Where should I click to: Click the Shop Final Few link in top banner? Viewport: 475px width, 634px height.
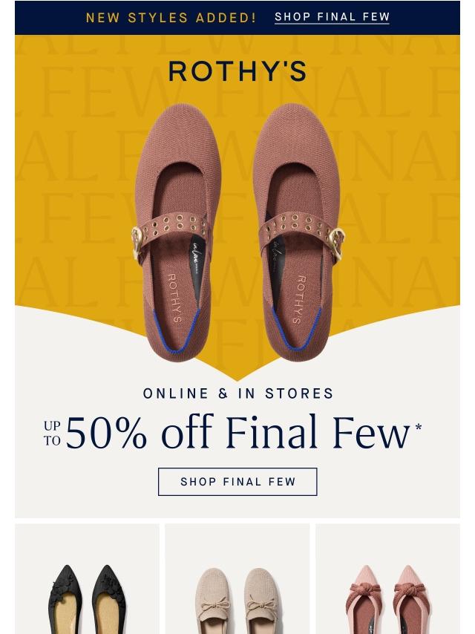point(332,17)
